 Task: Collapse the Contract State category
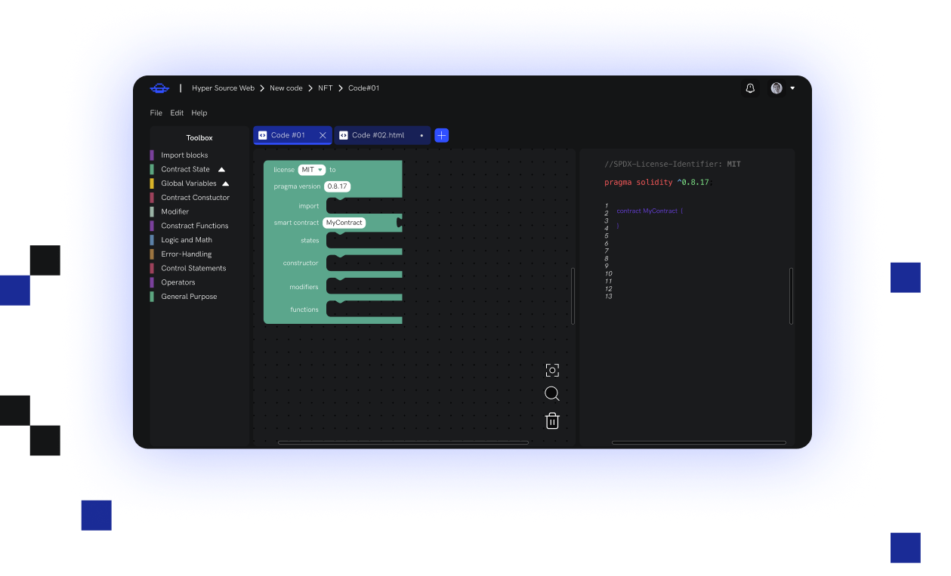coord(222,170)
